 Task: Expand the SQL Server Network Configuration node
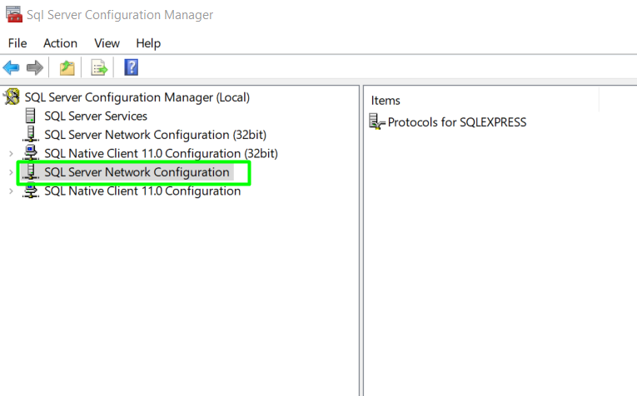tap(11, 172)
